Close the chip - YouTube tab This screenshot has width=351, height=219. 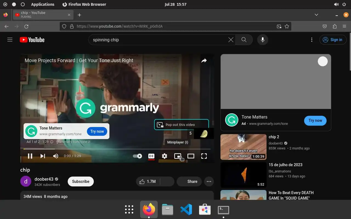(x=69, y=15)
